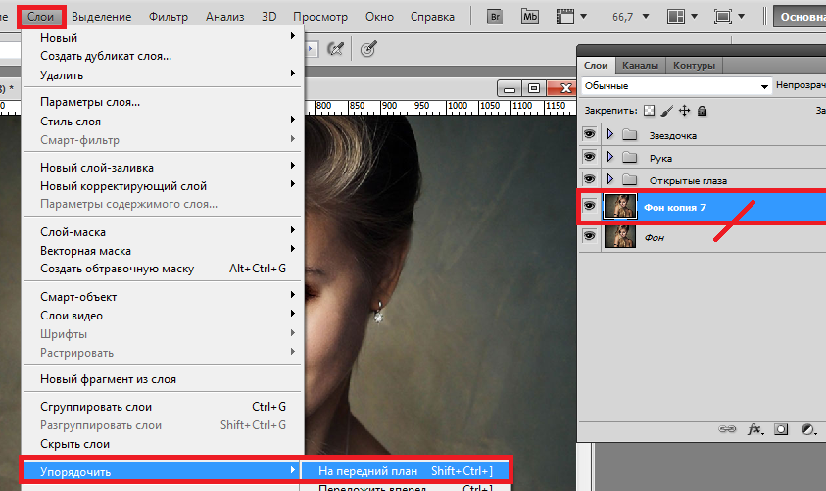The image size is (826, 491).
Task: Open the fx layer style icon
Action: [x=754, y=429]
